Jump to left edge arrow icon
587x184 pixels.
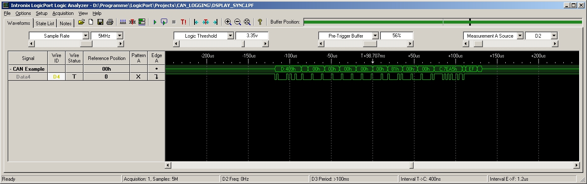[196, 22]
